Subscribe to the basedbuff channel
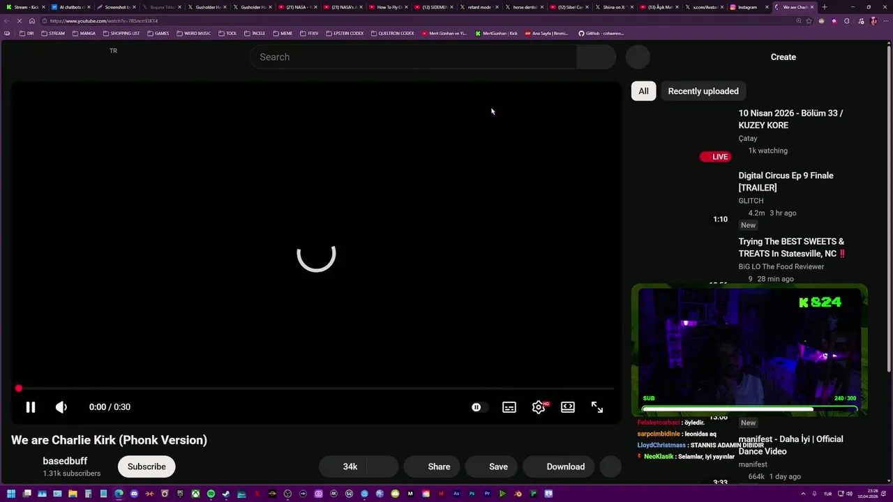This screenshot has height=502, width=893. pos(147,466)
